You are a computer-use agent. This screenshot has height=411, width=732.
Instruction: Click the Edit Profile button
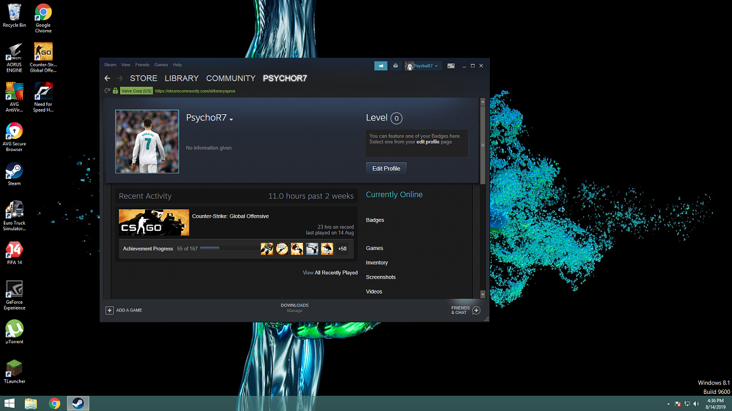(386, 168)
